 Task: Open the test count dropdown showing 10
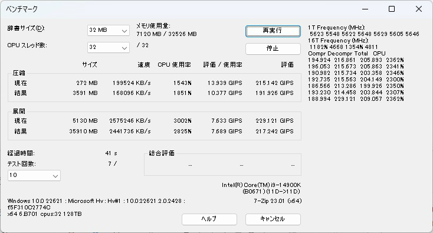tap(34, 175)
